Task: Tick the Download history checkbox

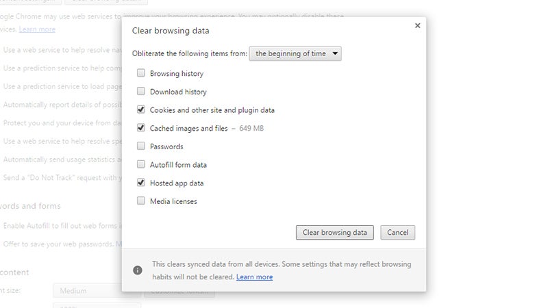Action: 141,92
